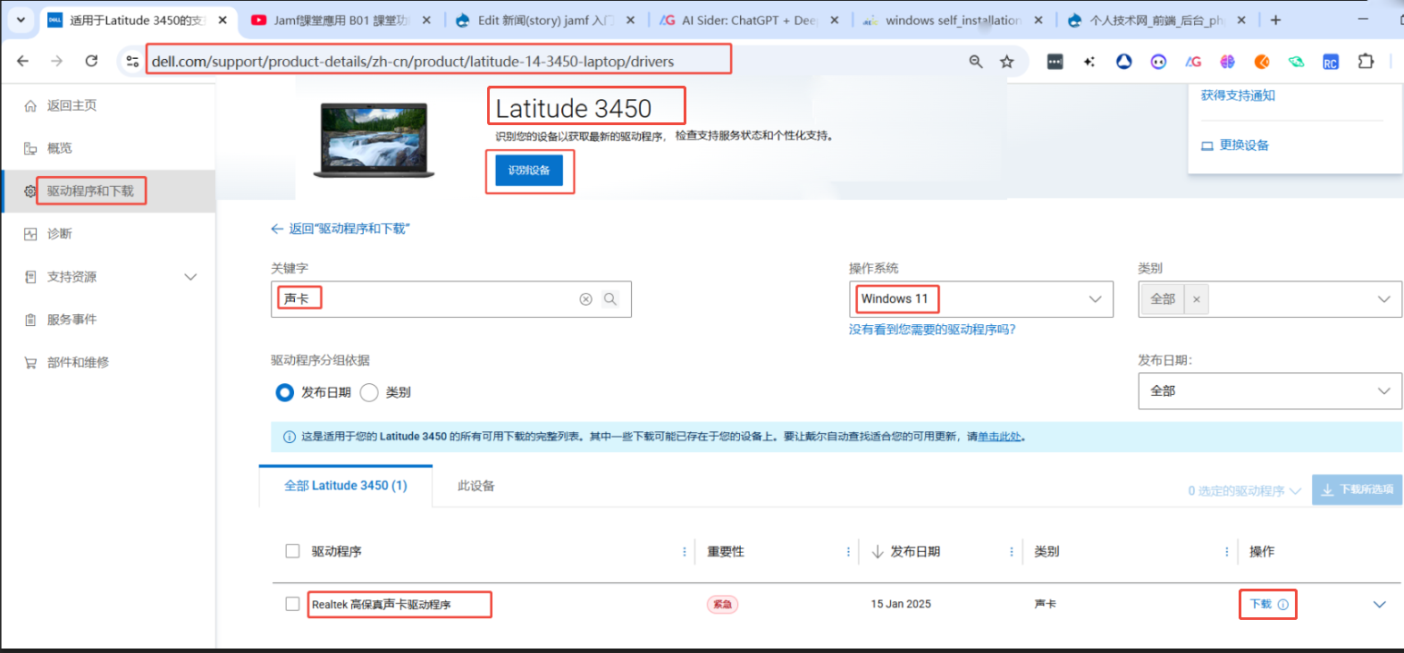This screenshot has height=653, width=1404.
Task: Click the Latitude 3450 laptop thumbnail
Action: (x=374, y=140)
